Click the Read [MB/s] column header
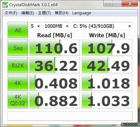 point(54,35)
